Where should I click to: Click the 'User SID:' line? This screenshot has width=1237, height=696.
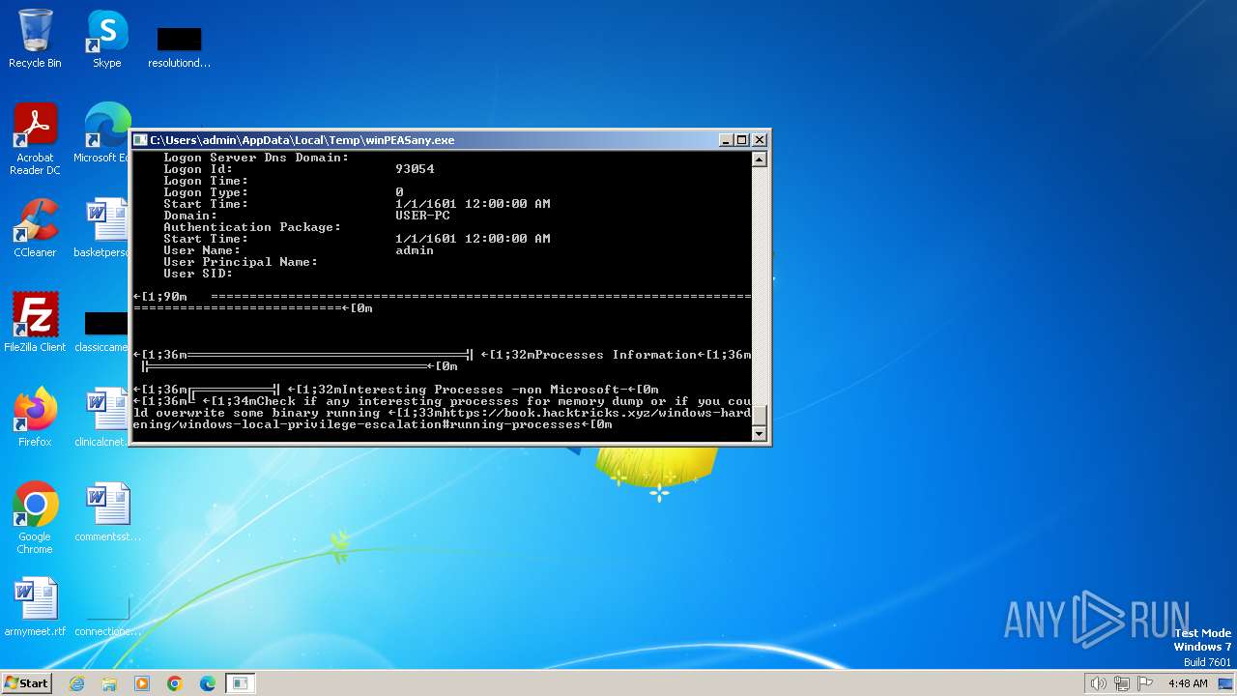[198, 274]
